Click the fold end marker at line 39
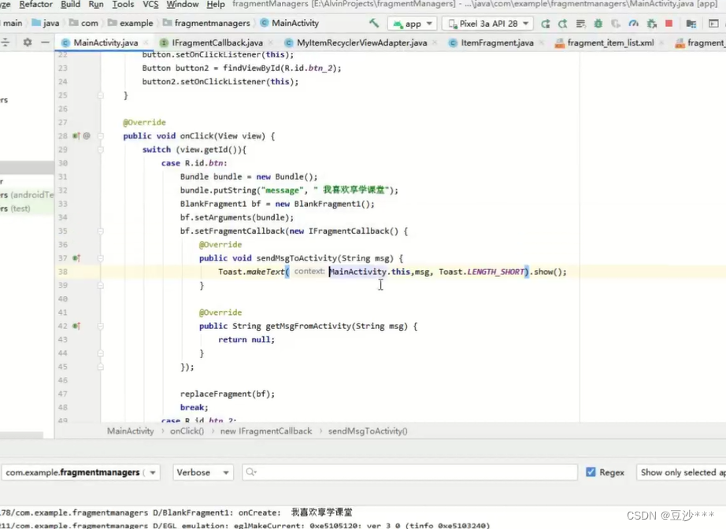 point(101,285)
